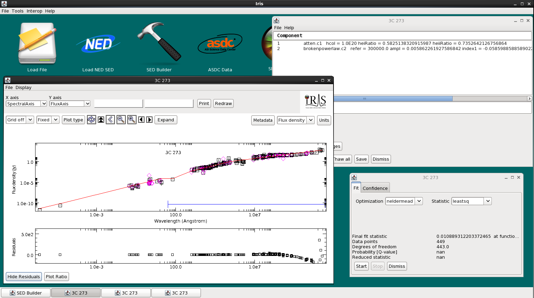Toggle Hide Residuals button

[x=24, y=277]
